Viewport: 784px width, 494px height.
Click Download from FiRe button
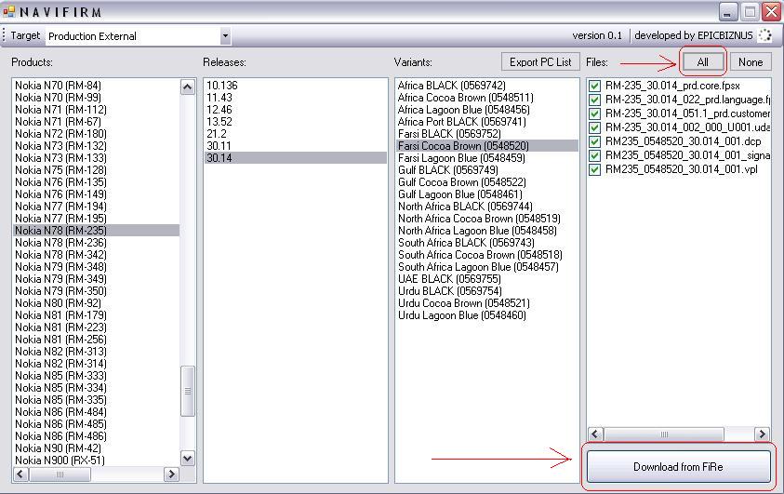(678, 466)
